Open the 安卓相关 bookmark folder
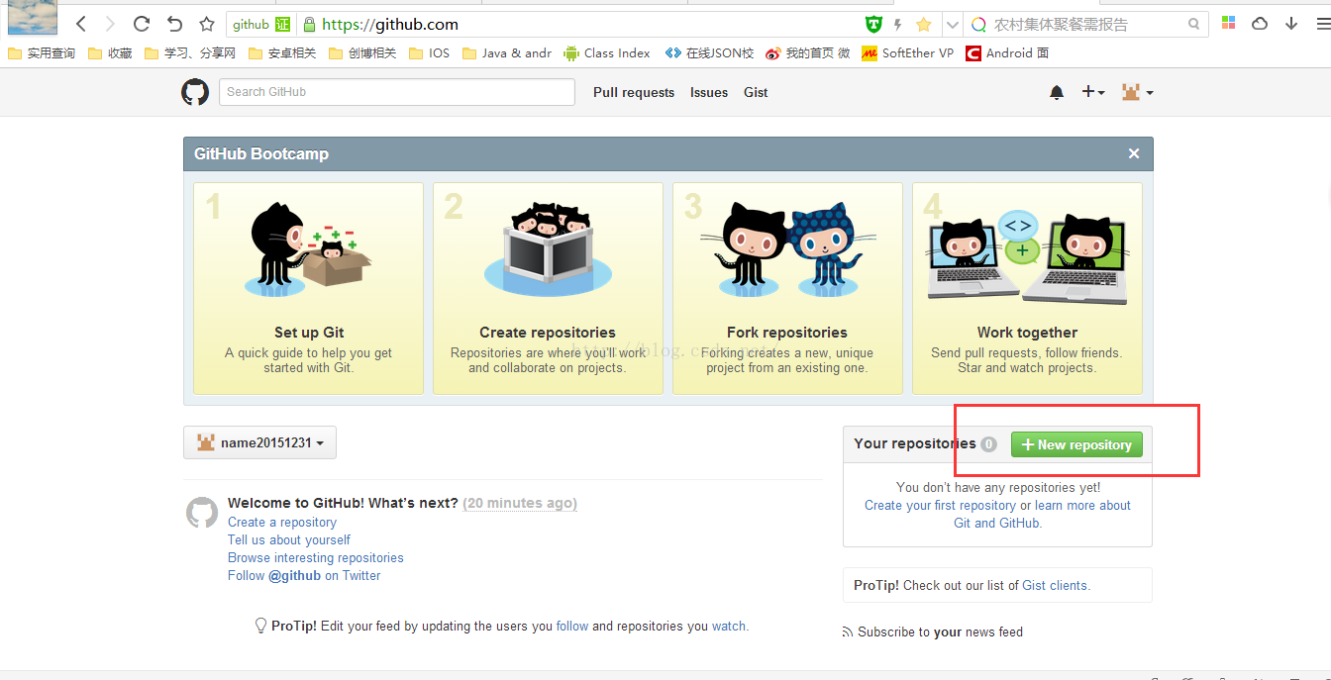 click(x=282, y=53)
